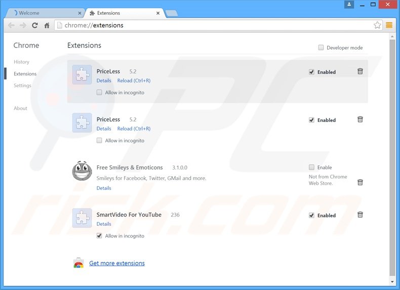Click the 'Smileys for Facebook, Twitter, GMail' description
The image size is (400, 290).
[x=151, y=178]
